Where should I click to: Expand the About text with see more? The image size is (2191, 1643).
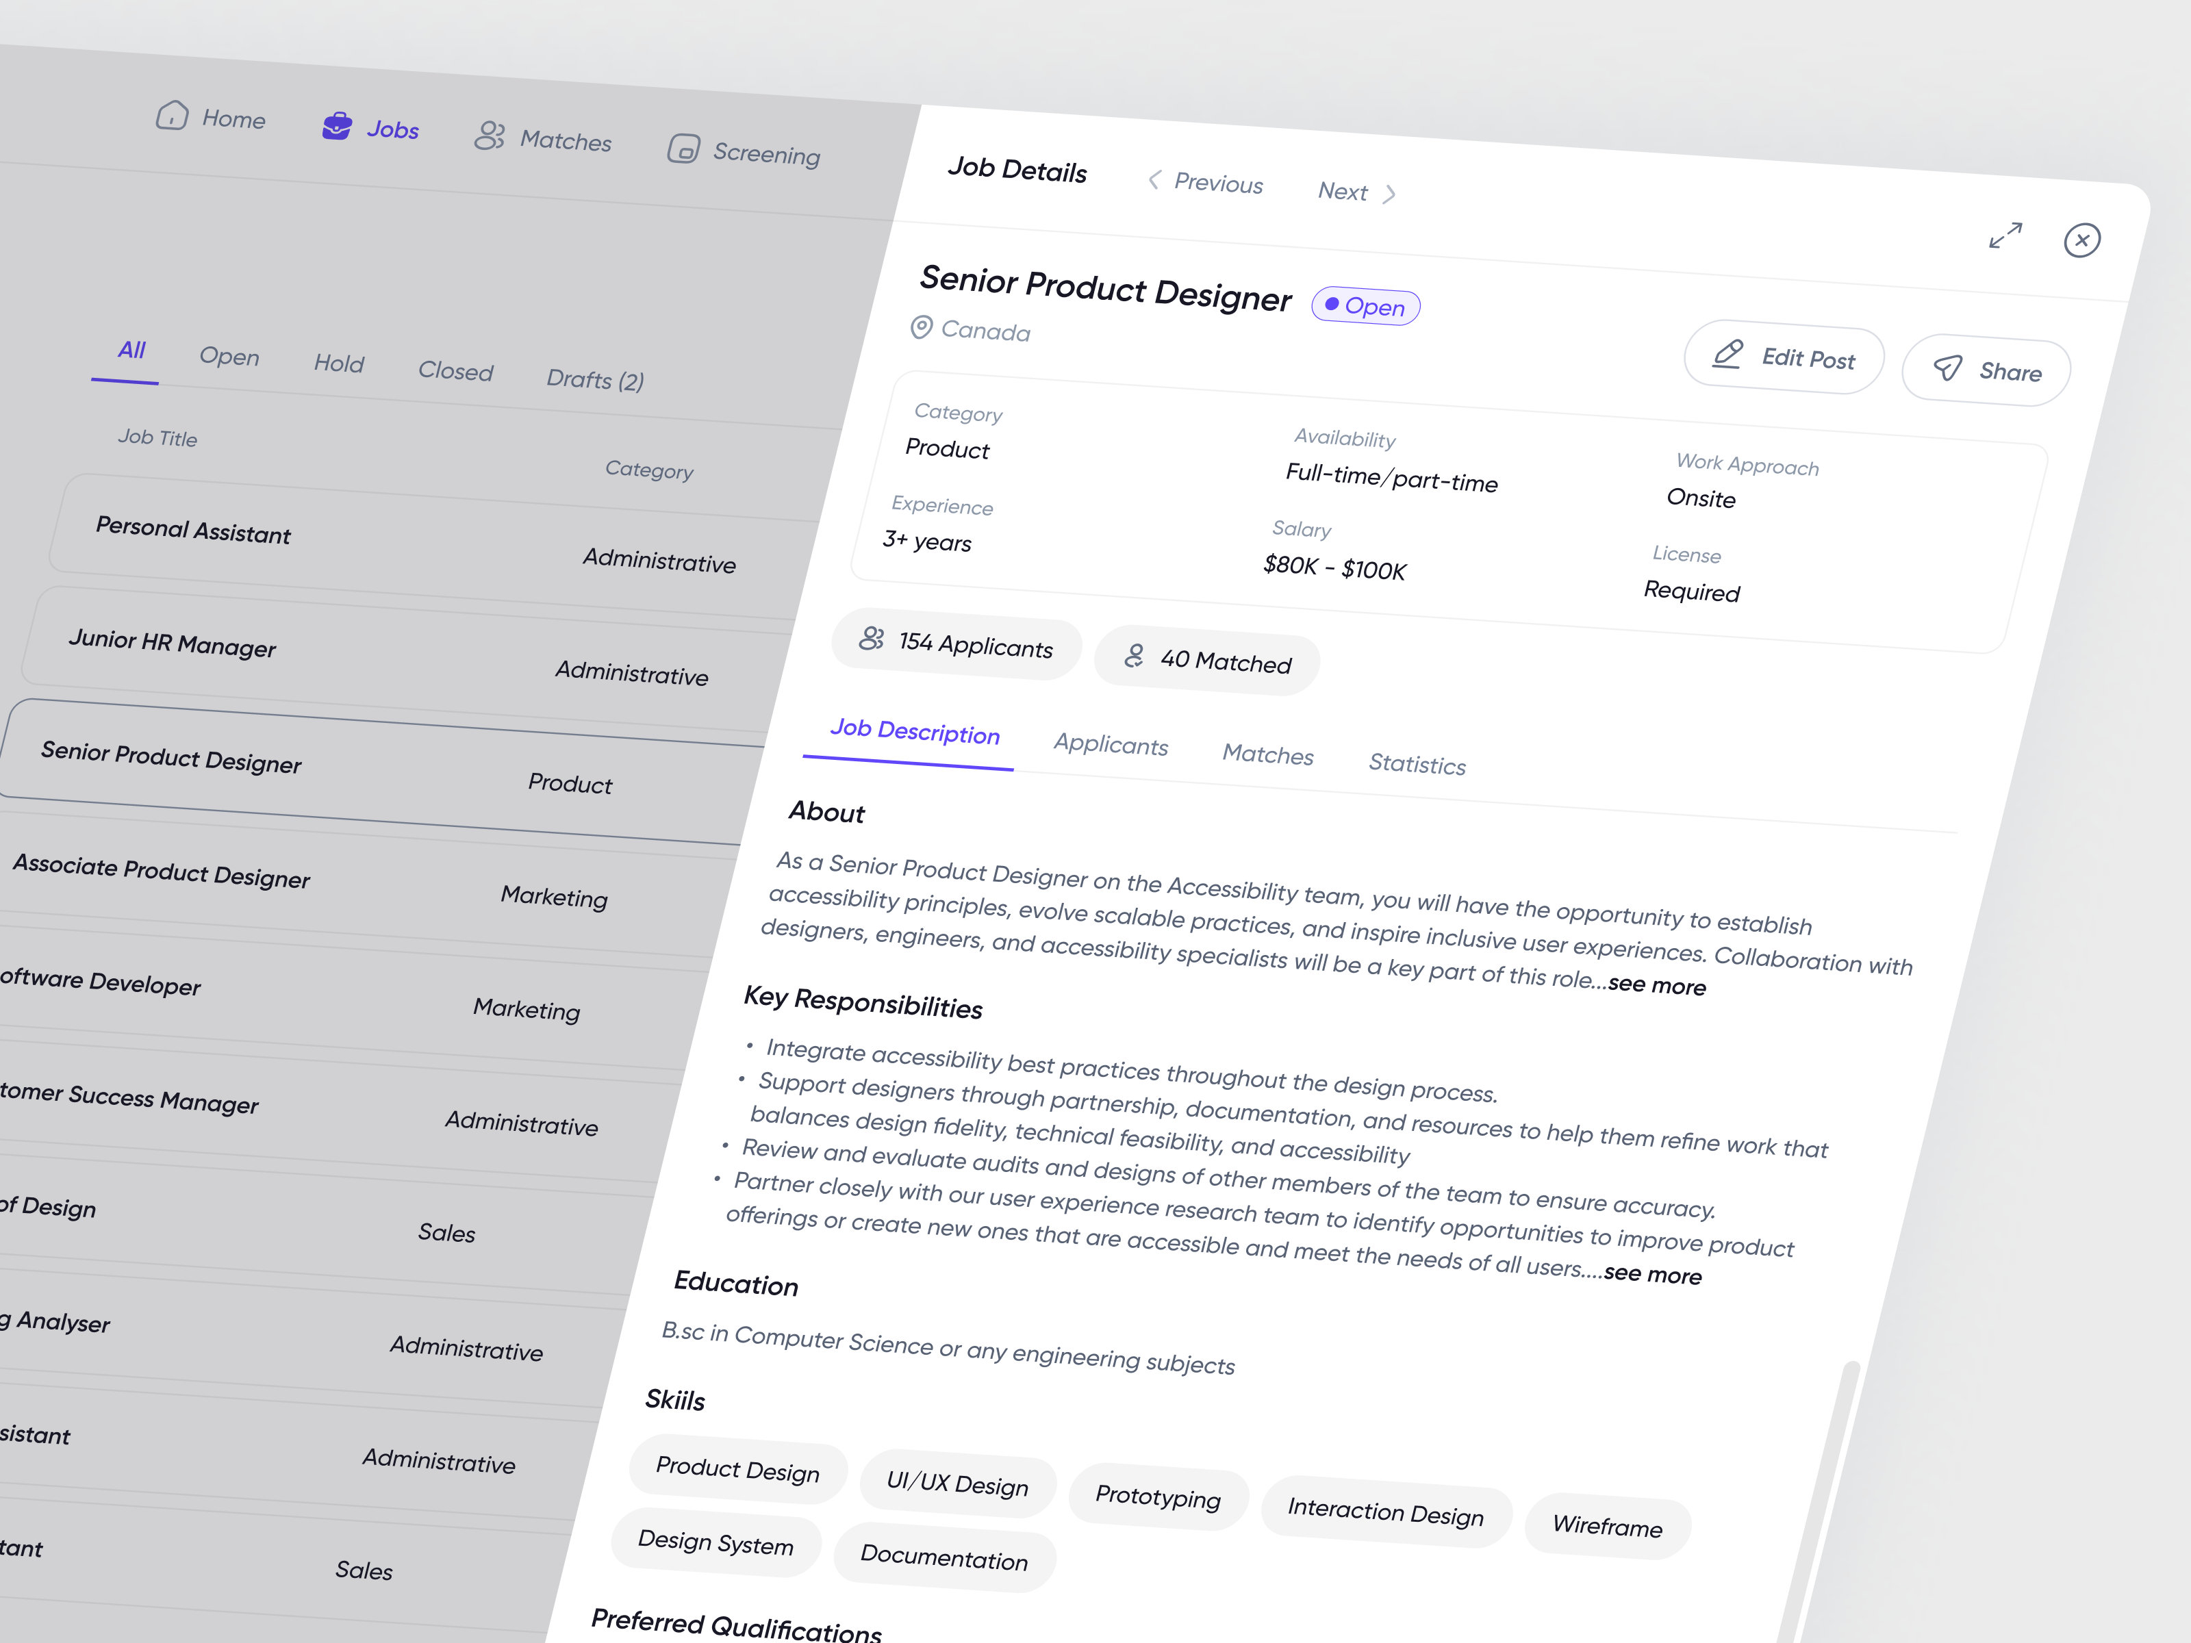click(1657, 985)
